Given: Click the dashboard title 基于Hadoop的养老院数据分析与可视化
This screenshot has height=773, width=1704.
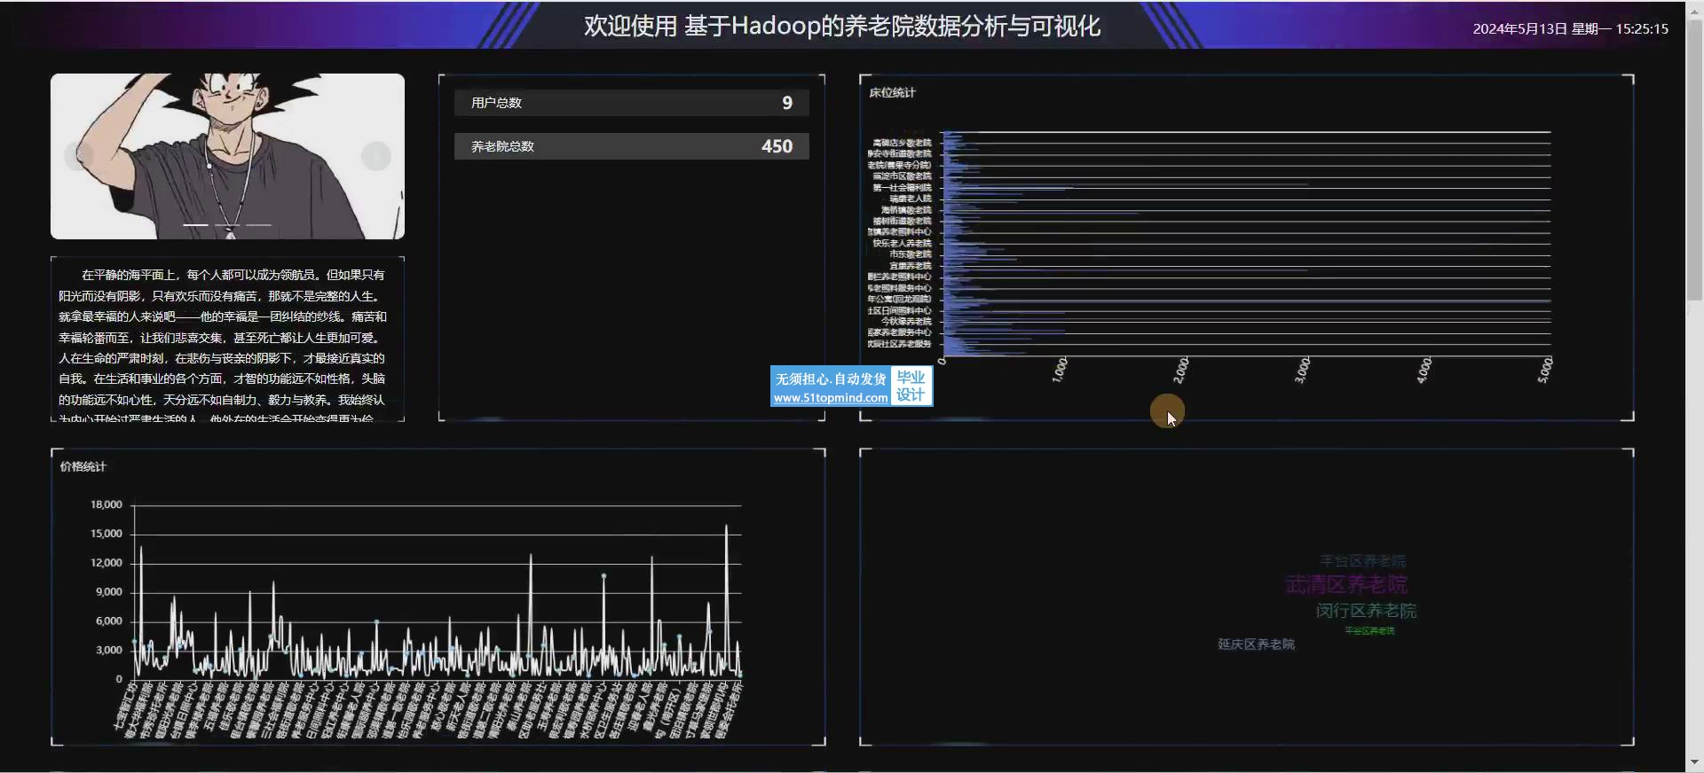Looking at the screenshot, I should 892,26.
